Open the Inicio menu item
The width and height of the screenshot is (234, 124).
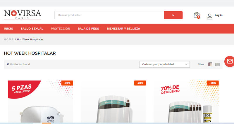tap(8, 29)
